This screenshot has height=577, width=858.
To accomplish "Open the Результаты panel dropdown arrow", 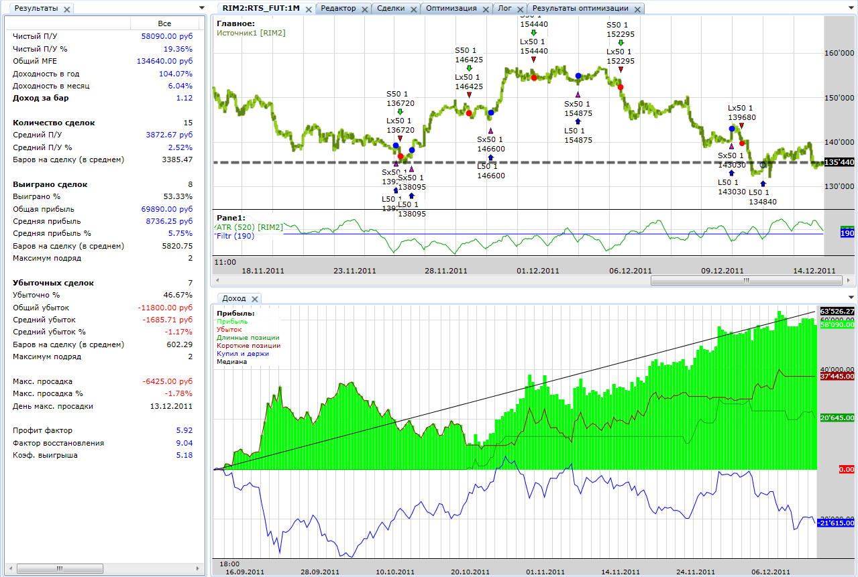I will (202, 8).
